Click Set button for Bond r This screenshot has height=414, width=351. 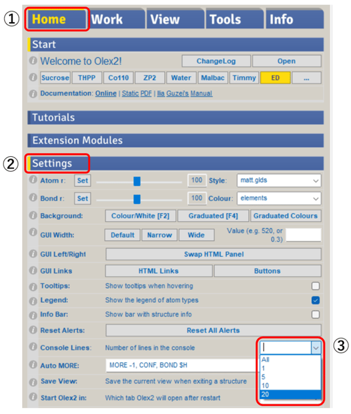[82, 199]
